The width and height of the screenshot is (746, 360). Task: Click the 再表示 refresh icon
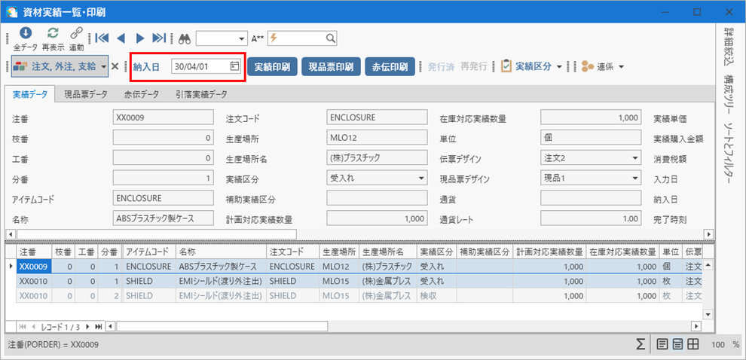pos(53,33)
